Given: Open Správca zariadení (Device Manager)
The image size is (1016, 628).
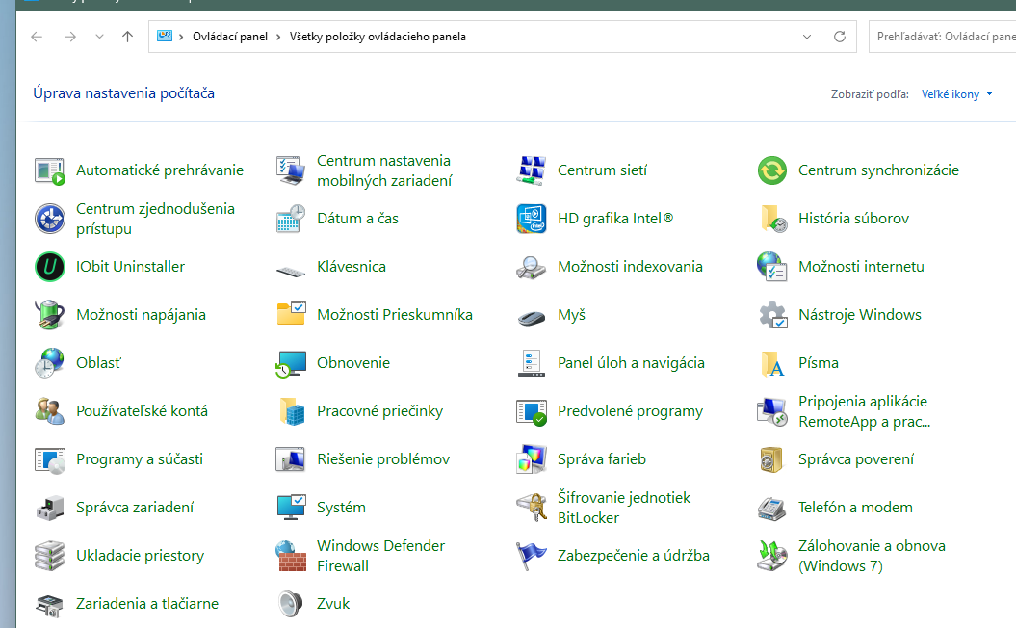Looking at the screenshot, I should 135,507.
